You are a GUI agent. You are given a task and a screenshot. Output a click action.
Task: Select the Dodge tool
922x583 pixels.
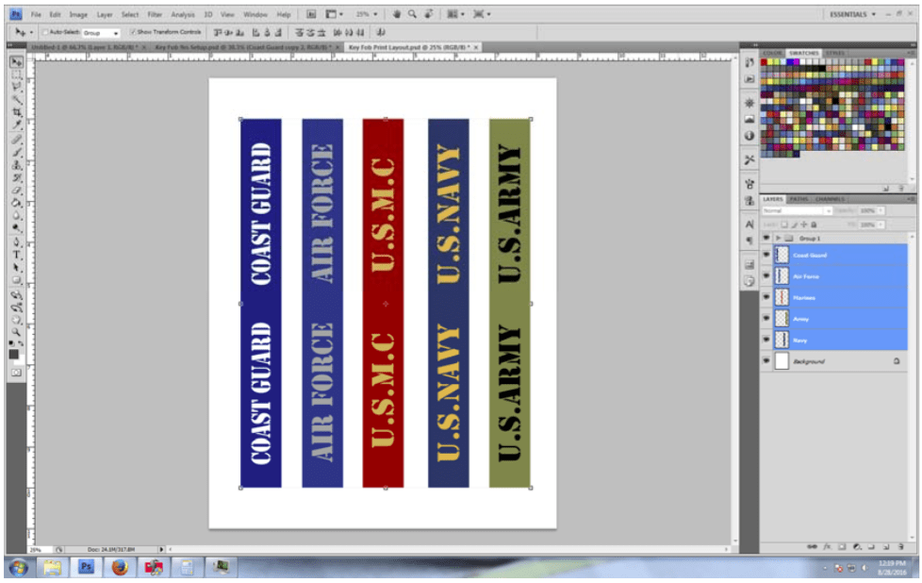(16, 228)
